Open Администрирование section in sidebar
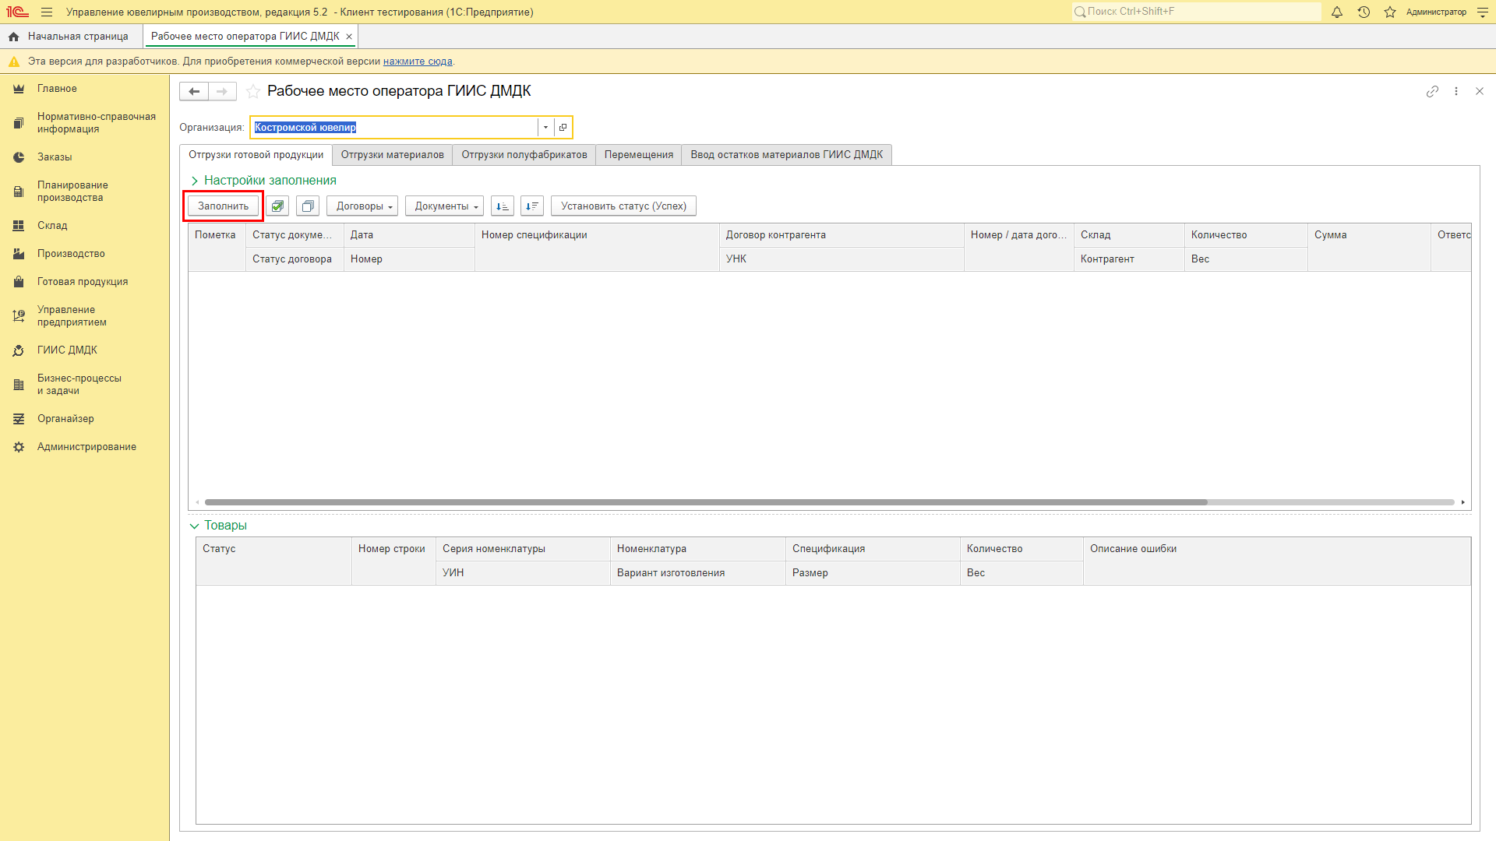1496x841 pixels. coord(86,447)
